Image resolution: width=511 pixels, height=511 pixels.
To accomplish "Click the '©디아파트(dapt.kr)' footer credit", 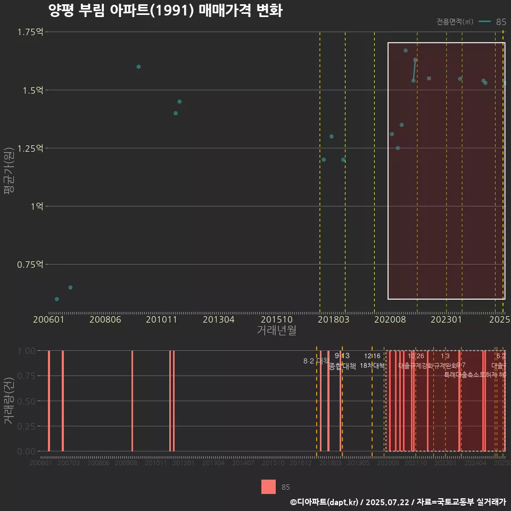I will tap(324, 502).
